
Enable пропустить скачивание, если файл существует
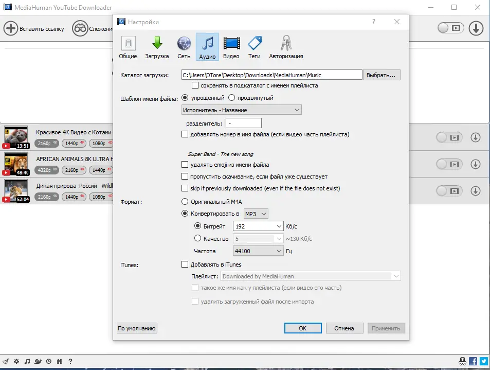point(185,177)
